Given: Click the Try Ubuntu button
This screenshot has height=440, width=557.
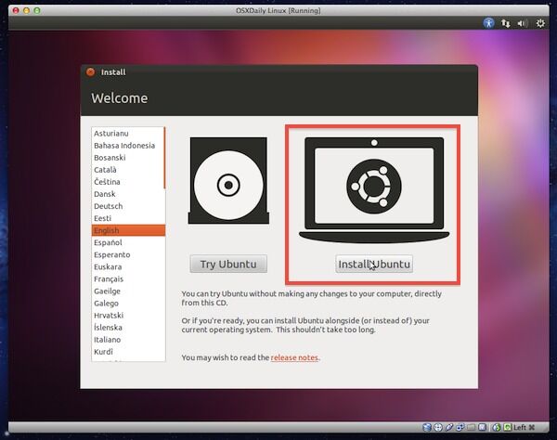Looking at the screenshot, I should 228,264.
